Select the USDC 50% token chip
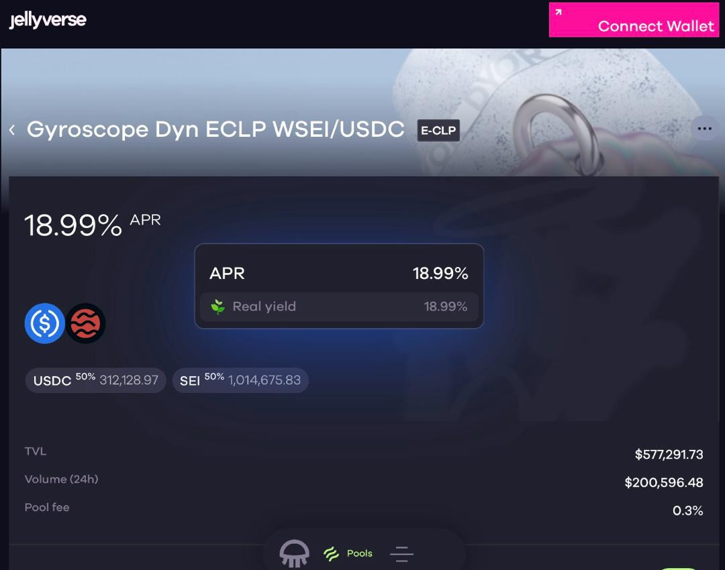 tap(96, 380)
